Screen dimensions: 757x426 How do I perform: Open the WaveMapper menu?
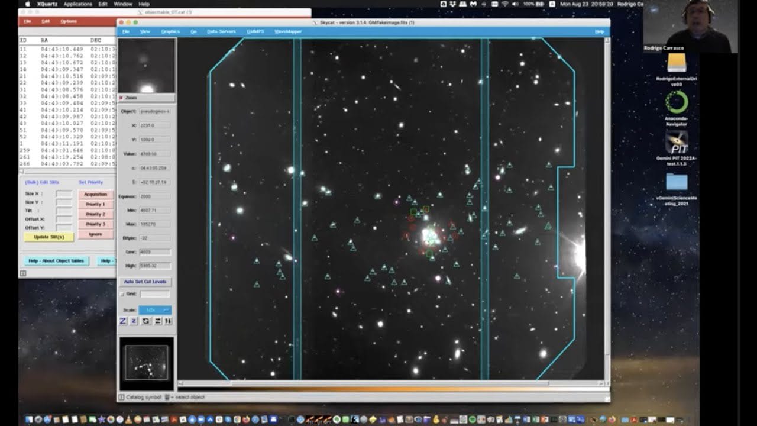click(288, 31)
